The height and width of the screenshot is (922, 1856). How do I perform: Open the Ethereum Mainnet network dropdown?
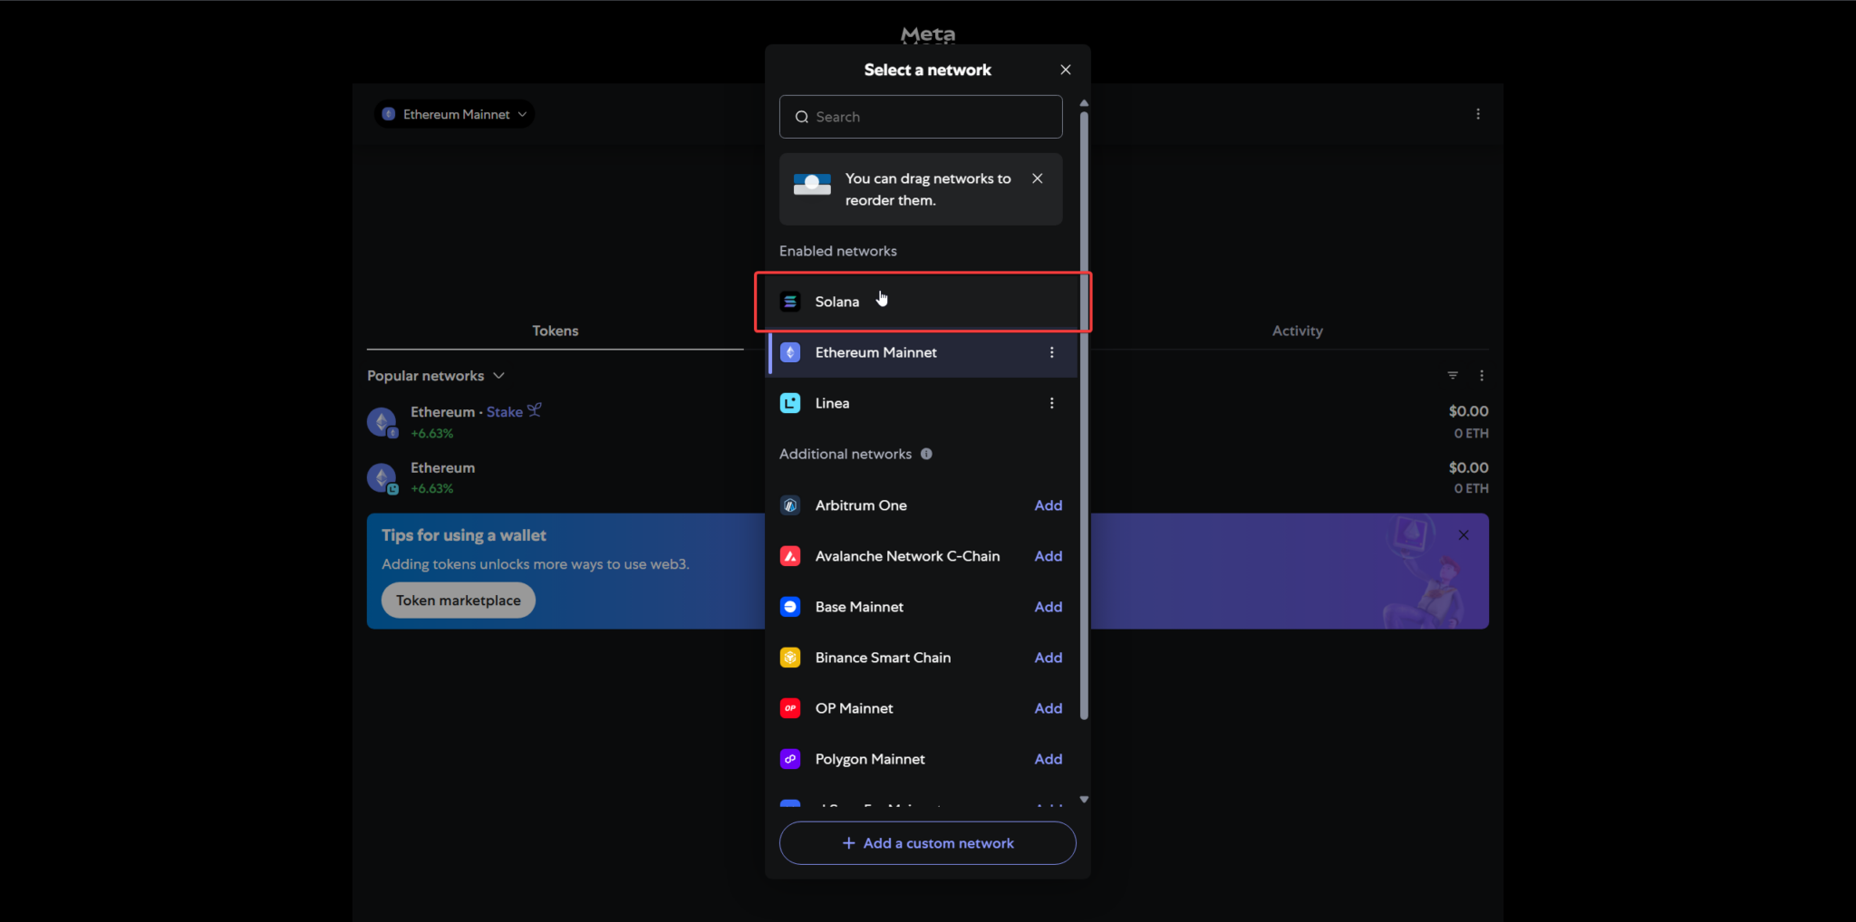[454, 114]
